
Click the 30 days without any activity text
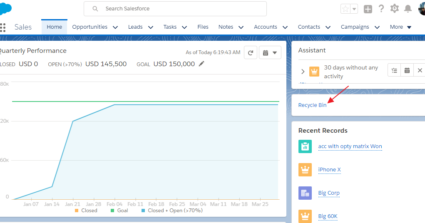351,72
